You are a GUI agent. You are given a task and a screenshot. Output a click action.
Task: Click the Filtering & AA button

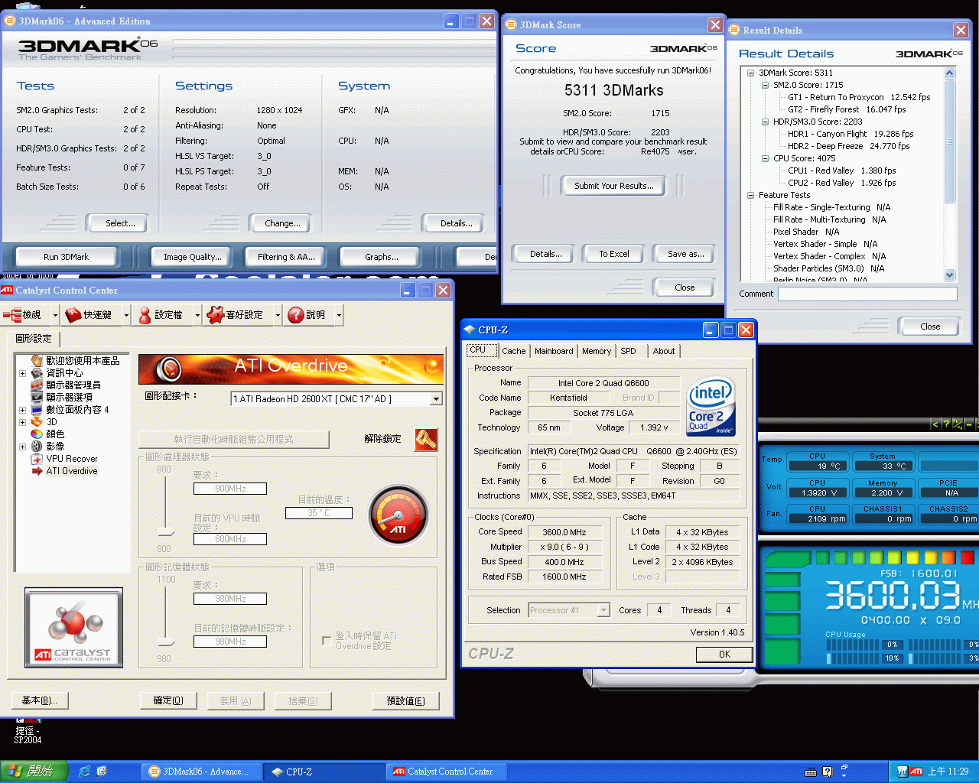point(286,257)
